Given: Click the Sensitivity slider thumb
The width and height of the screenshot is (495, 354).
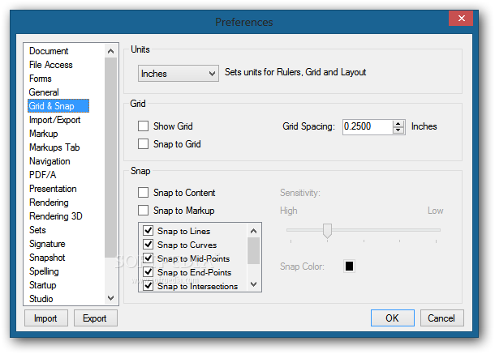Looking at the screenshot, I should (327, 231).
